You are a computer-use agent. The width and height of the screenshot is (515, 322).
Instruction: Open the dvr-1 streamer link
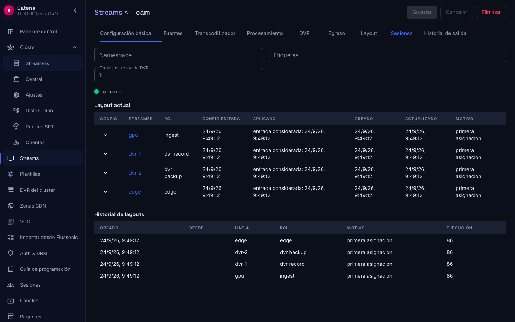click(135, 154)
